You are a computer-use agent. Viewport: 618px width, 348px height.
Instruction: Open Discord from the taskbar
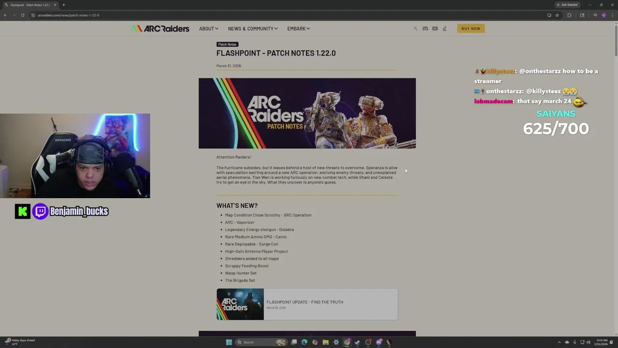click(379, 342)
